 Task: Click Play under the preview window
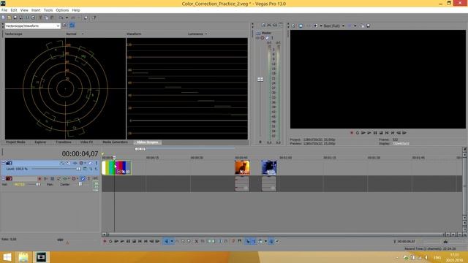tap(369, 133)
